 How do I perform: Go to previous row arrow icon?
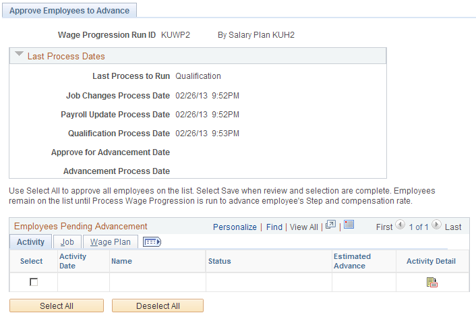click(400, 225)
